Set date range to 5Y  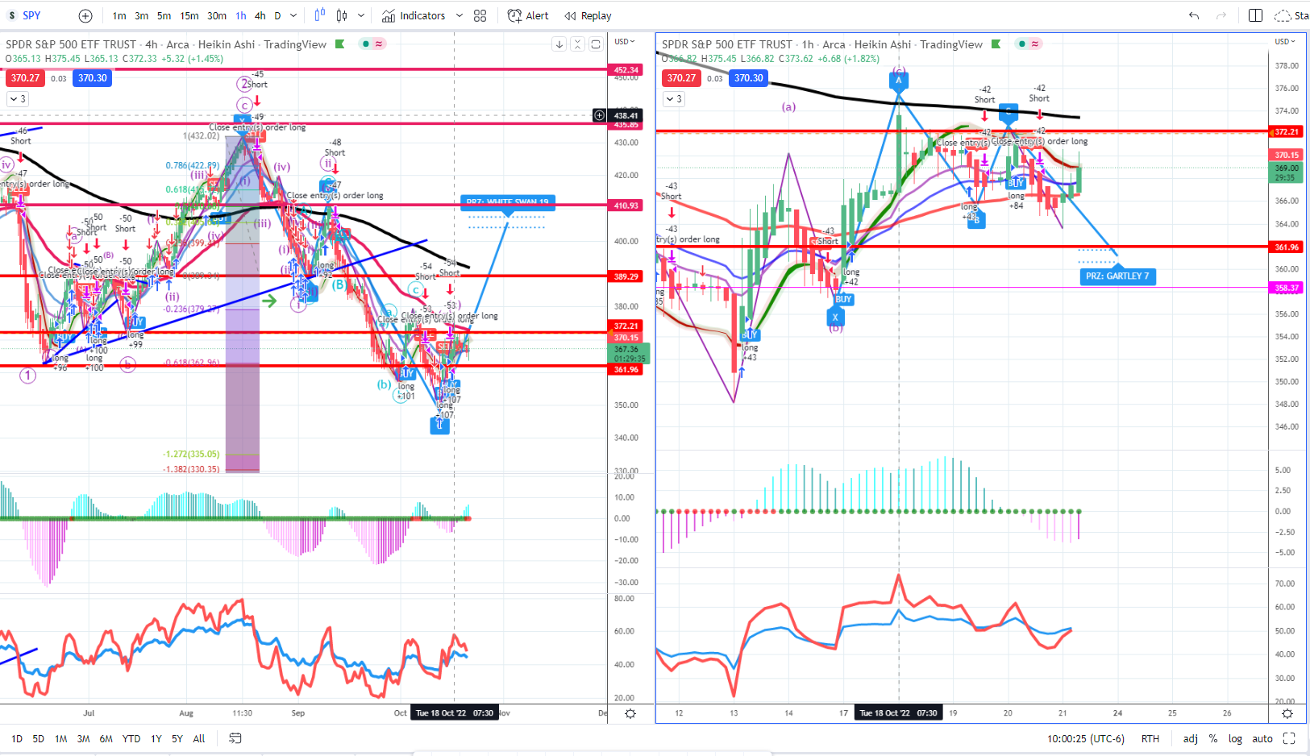point(177,738)
